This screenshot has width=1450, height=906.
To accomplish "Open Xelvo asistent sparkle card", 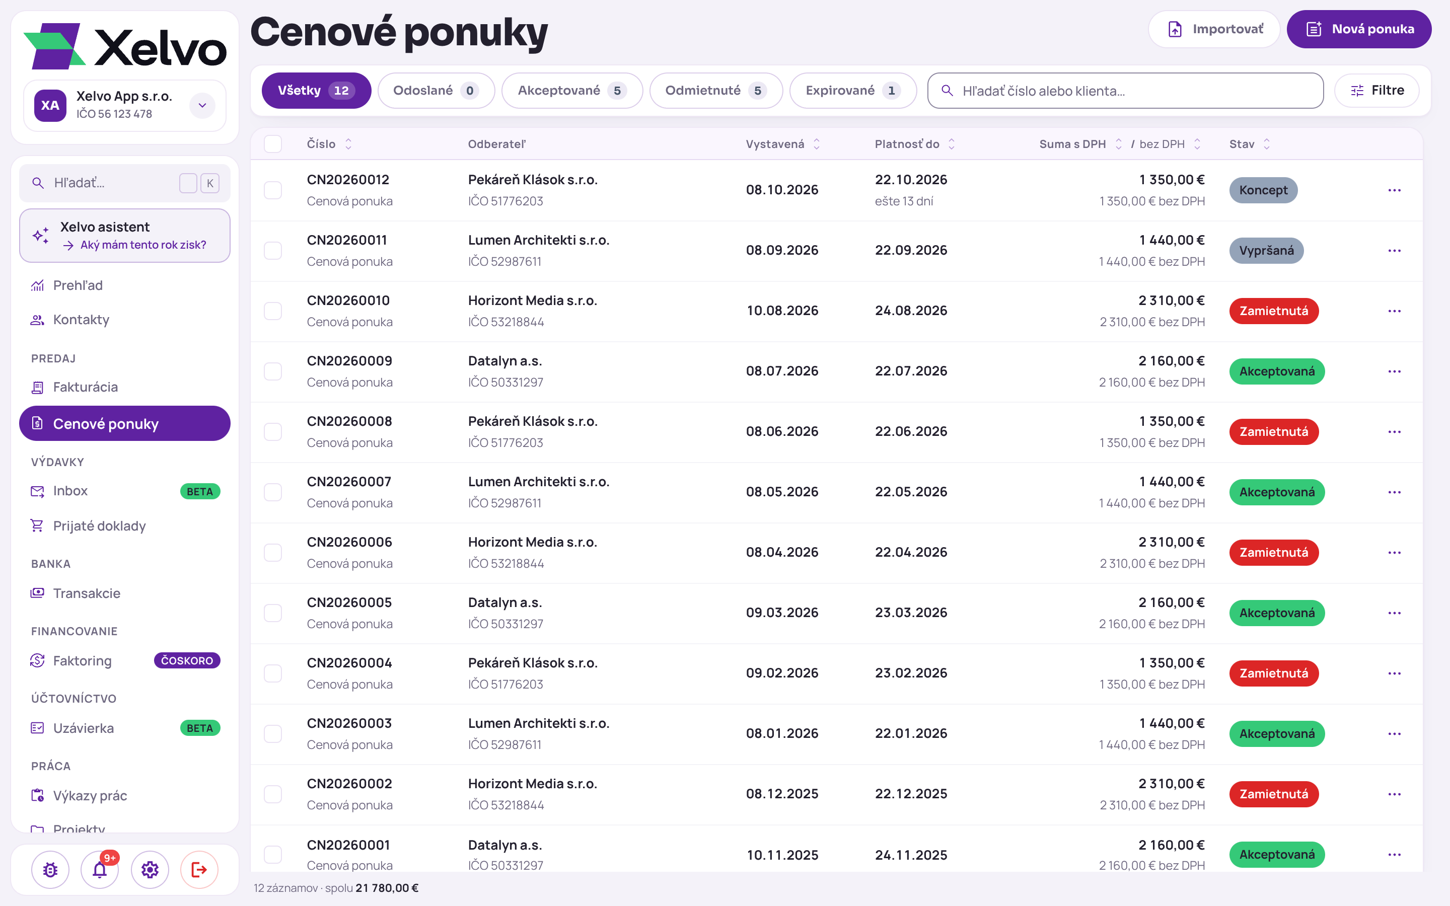I will tap(125, 236).
